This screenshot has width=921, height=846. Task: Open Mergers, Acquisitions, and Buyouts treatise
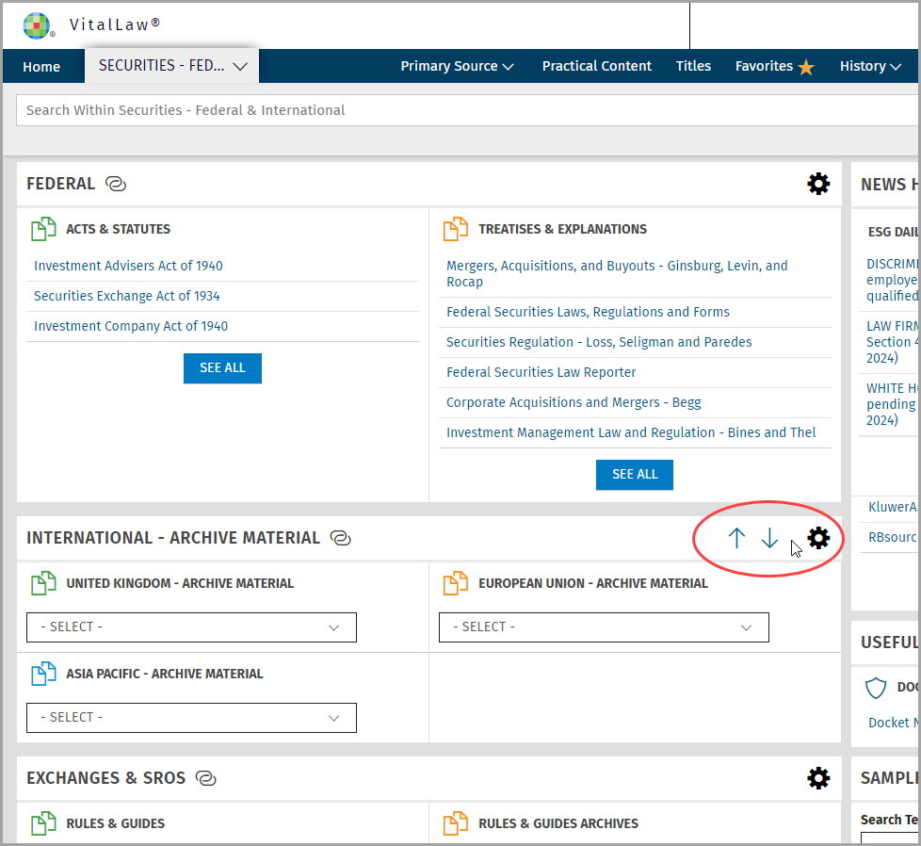[618, 274]
